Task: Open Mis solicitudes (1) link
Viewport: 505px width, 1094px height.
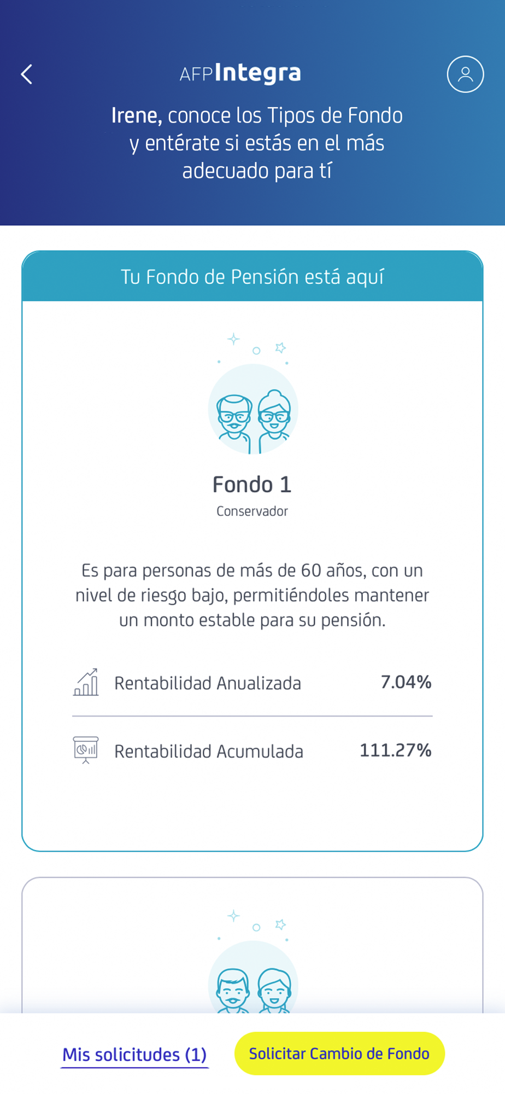Action: (x=134, y=1054)
